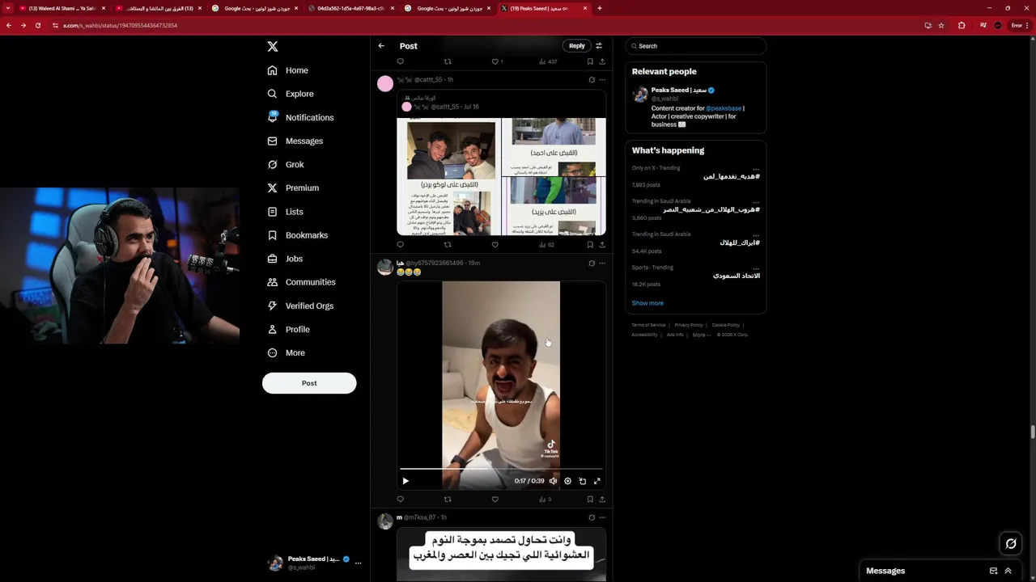Screen dimensions: 1036x582
Task: Reply to the @cattt_55 post
Action: [400, 244]
